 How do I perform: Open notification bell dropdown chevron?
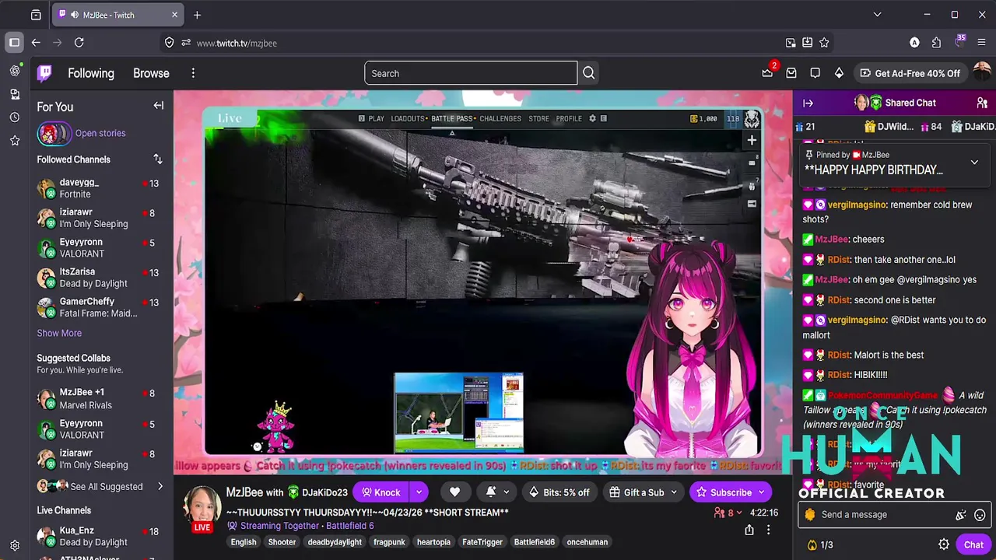coord(507,492)
